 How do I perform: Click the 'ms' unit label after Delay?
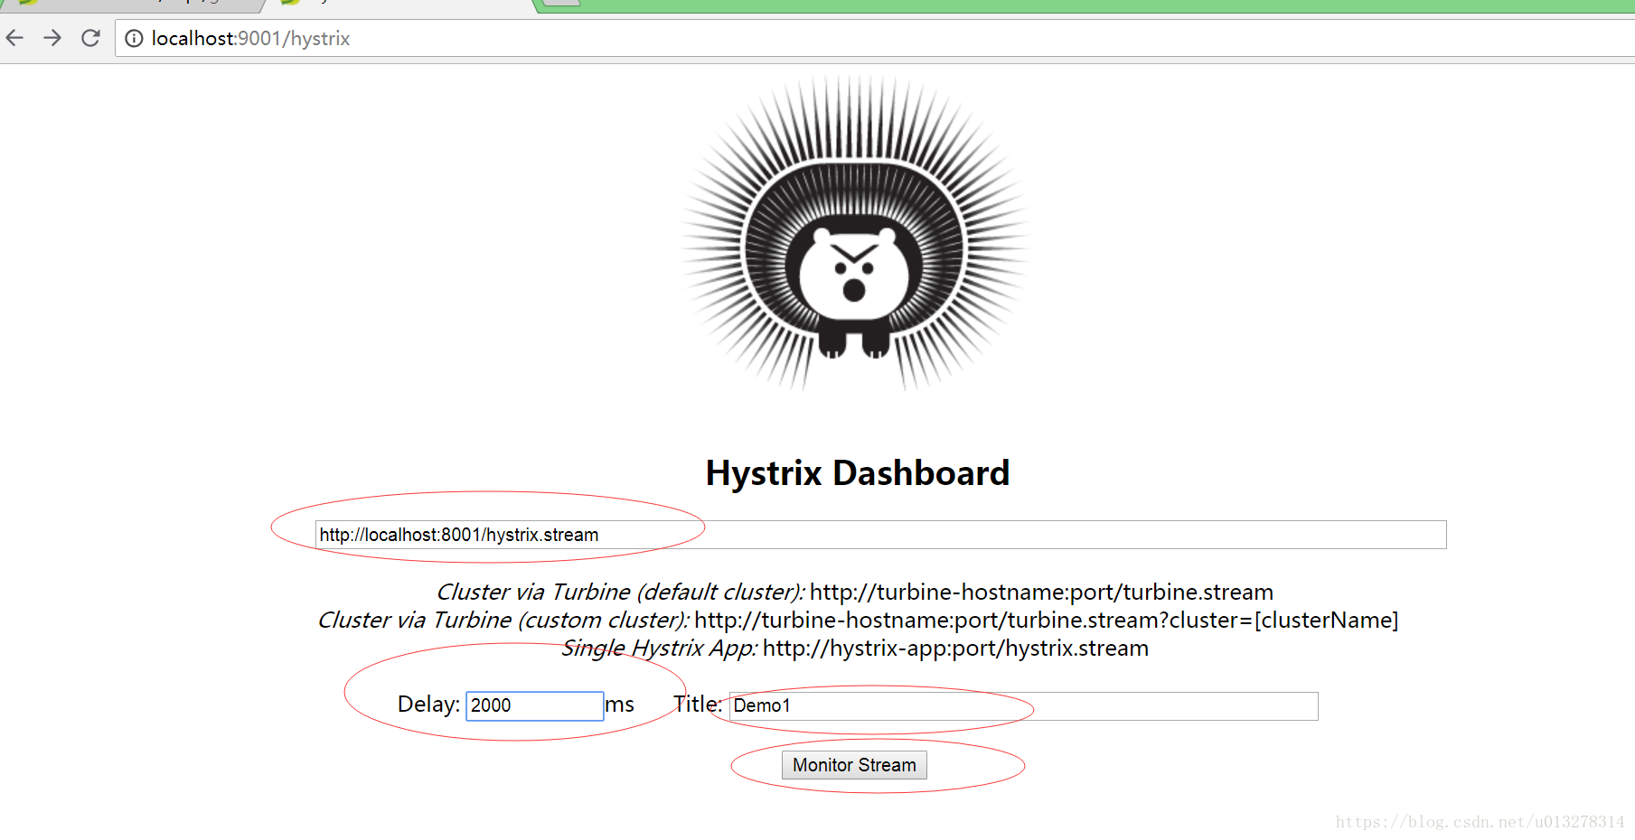click(x=619, y=705)
